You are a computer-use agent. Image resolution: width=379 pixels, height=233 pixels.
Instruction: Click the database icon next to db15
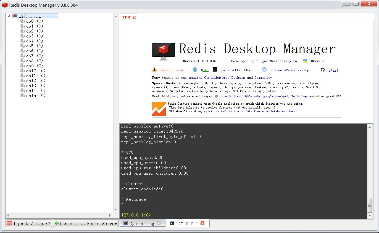(x=22, y=95)
